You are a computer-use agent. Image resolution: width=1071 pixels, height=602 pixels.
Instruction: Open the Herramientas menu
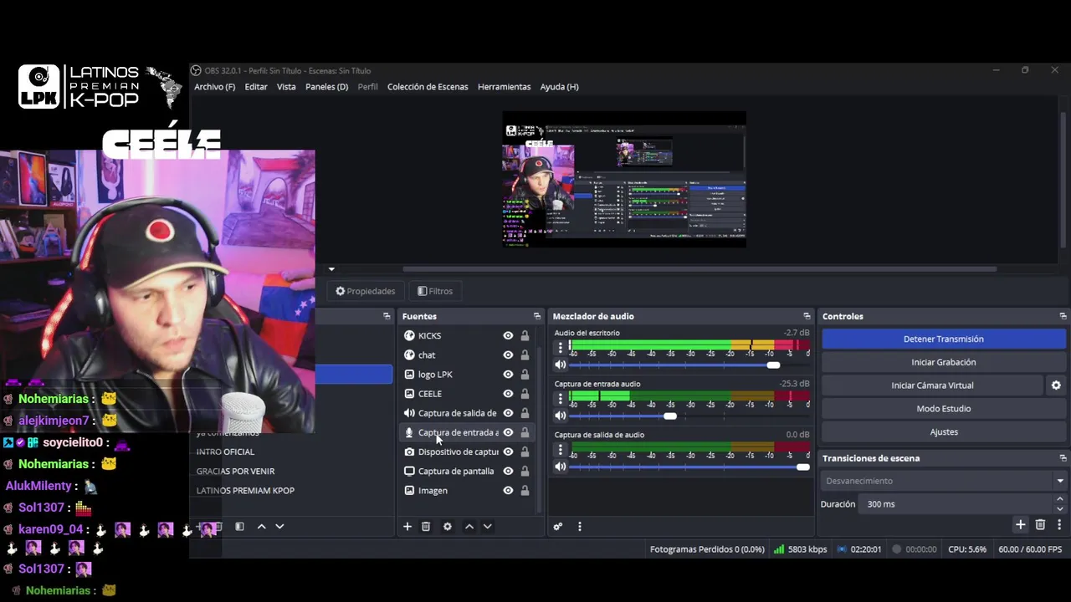click(x=504, y=87)
